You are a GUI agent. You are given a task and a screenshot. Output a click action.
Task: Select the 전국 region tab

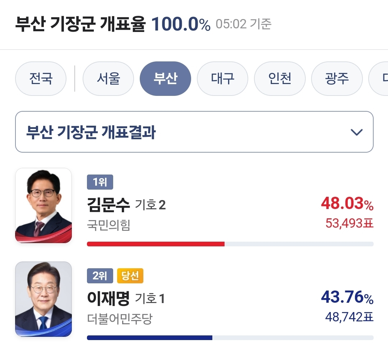(x=41, y=79)
